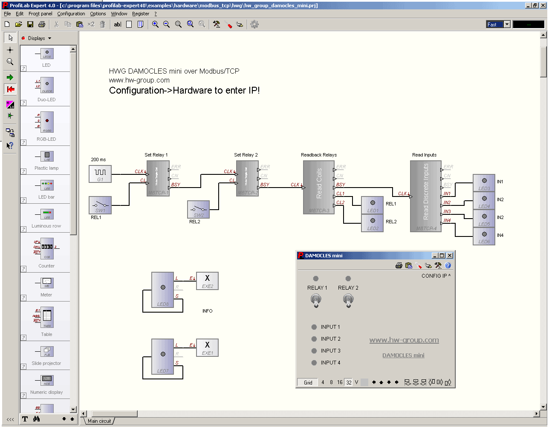Screen dimensions: 549x427
Task: Select the Read Coils MBTCP-3 block
Action: (x=319, y=188)
